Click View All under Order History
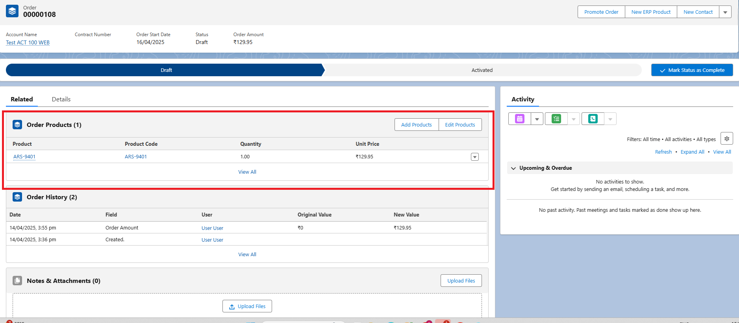This screenshot has width=739, height=323. click(x=247, y=254)
